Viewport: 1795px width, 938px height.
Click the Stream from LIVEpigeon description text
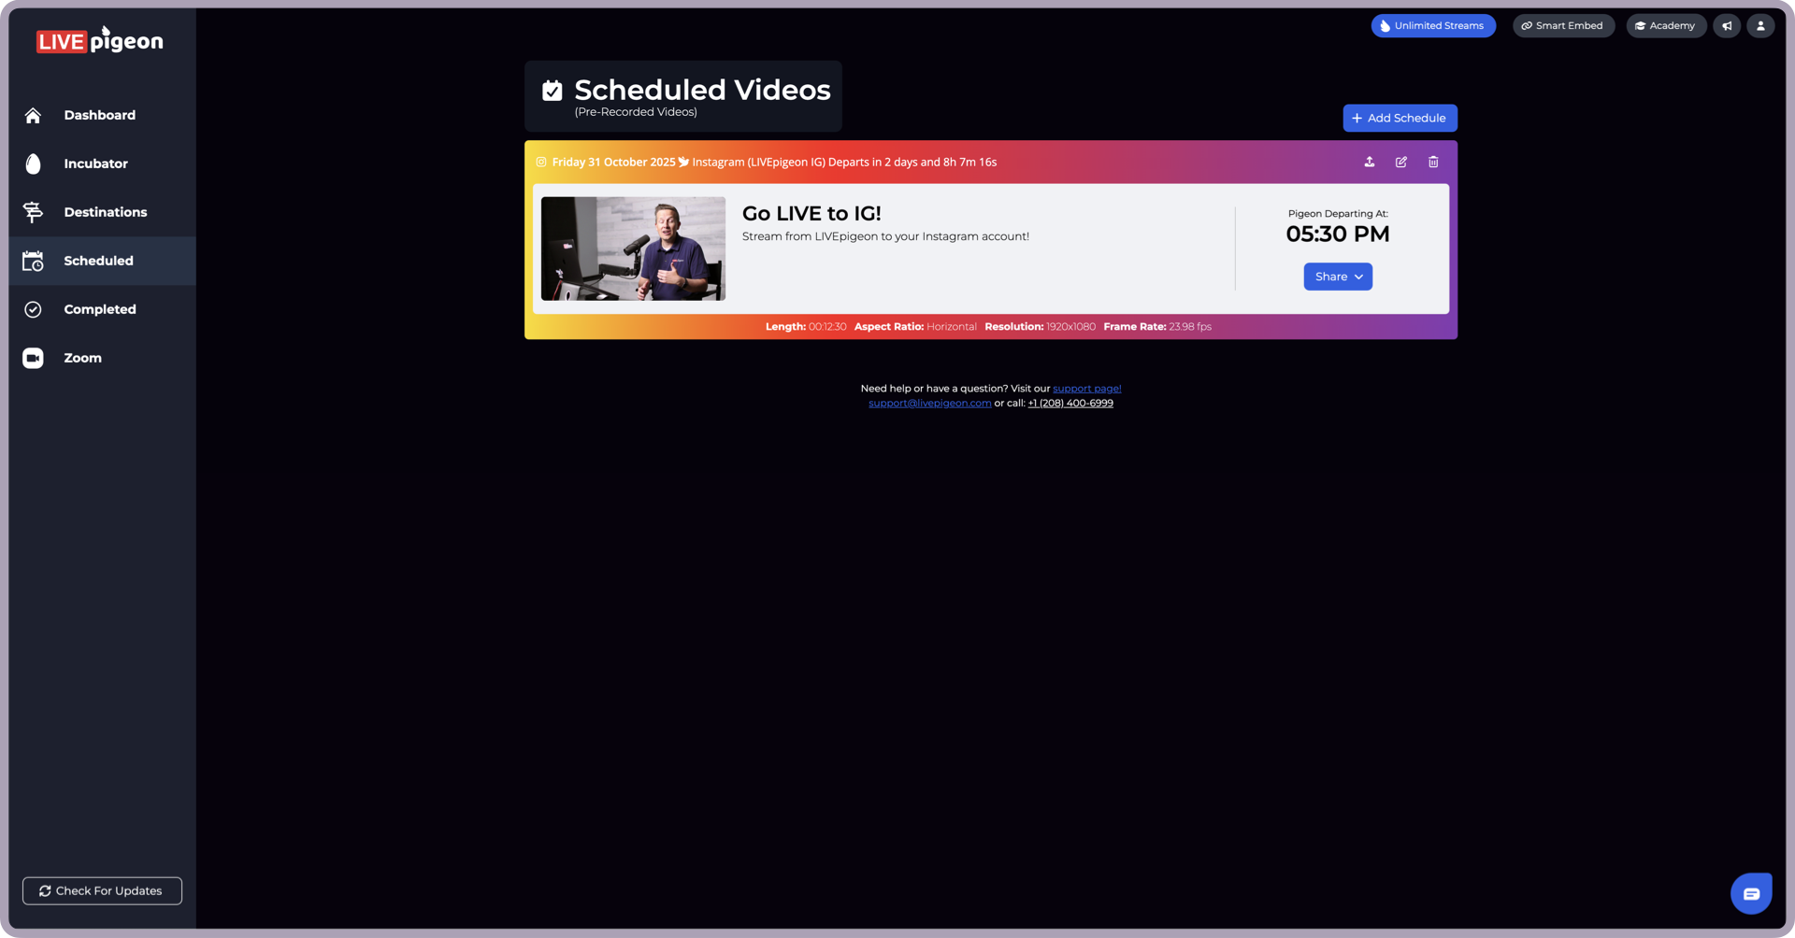(885, 236)
